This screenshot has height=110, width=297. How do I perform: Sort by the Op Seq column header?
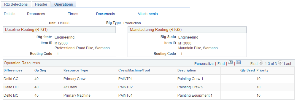coord(40,70)
